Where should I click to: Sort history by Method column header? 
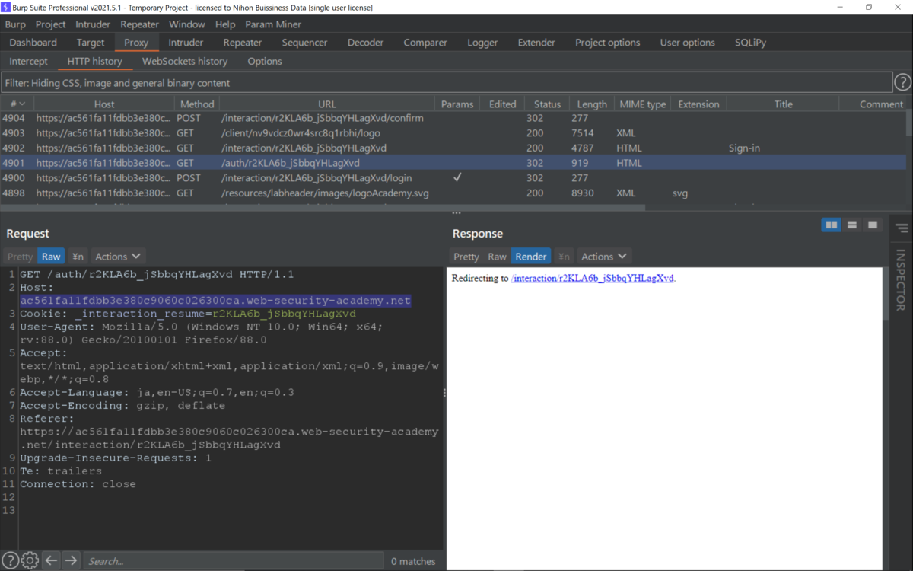pyautogui.click(x=197, y=104)
